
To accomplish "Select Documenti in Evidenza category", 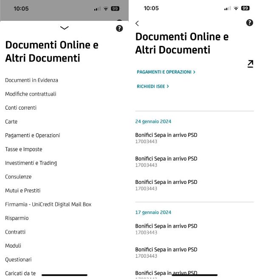I will coord(31,80).
